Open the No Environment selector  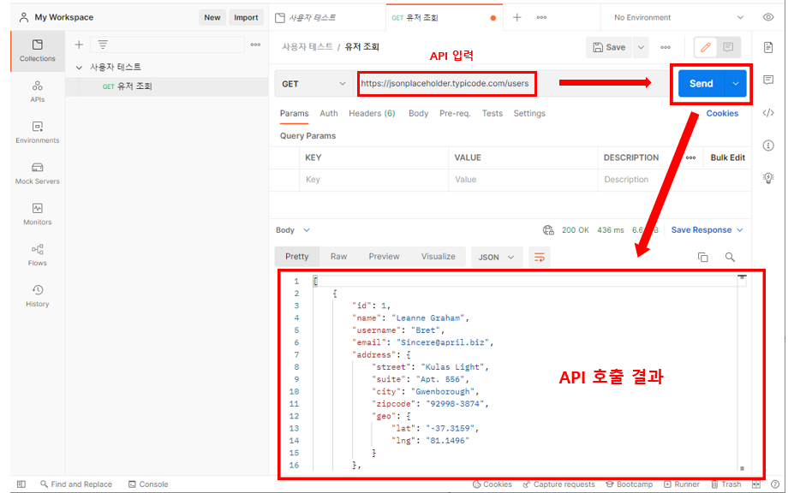tap(678, 17)
